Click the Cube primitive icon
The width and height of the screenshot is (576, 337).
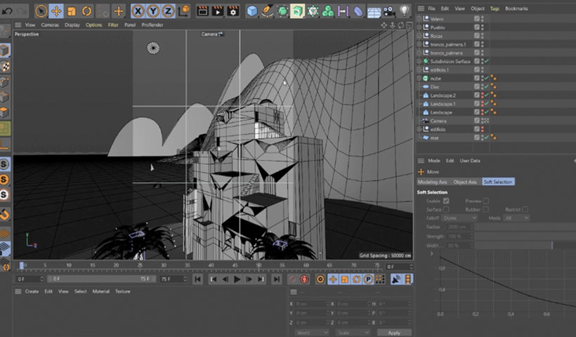(x=252, y=11)
